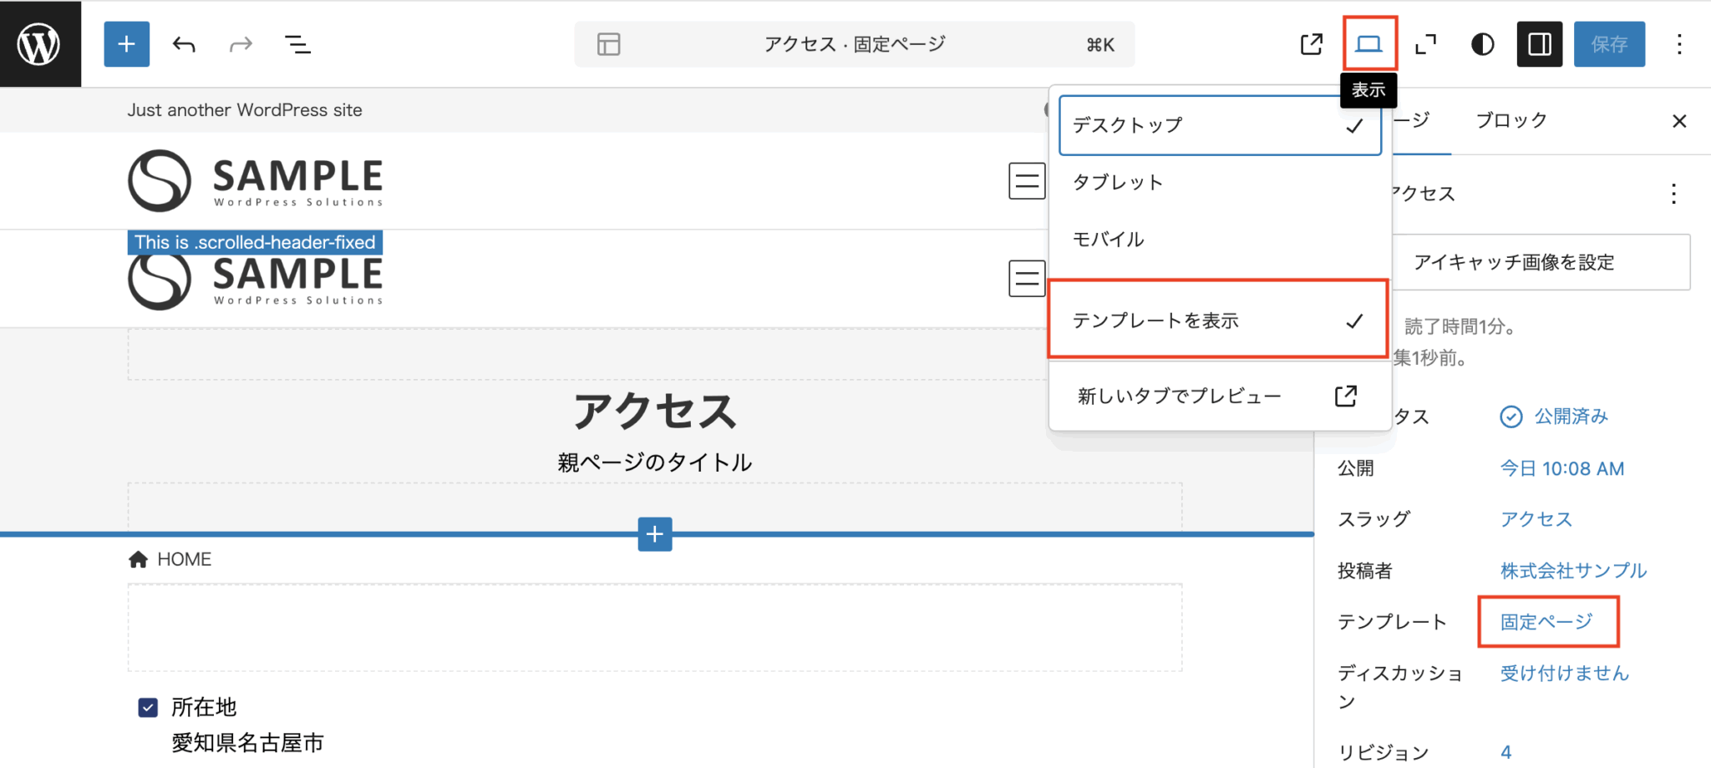Screen dimensions: 1711x768
Task: Switch to the ブロック tab
Action: 1509,120
